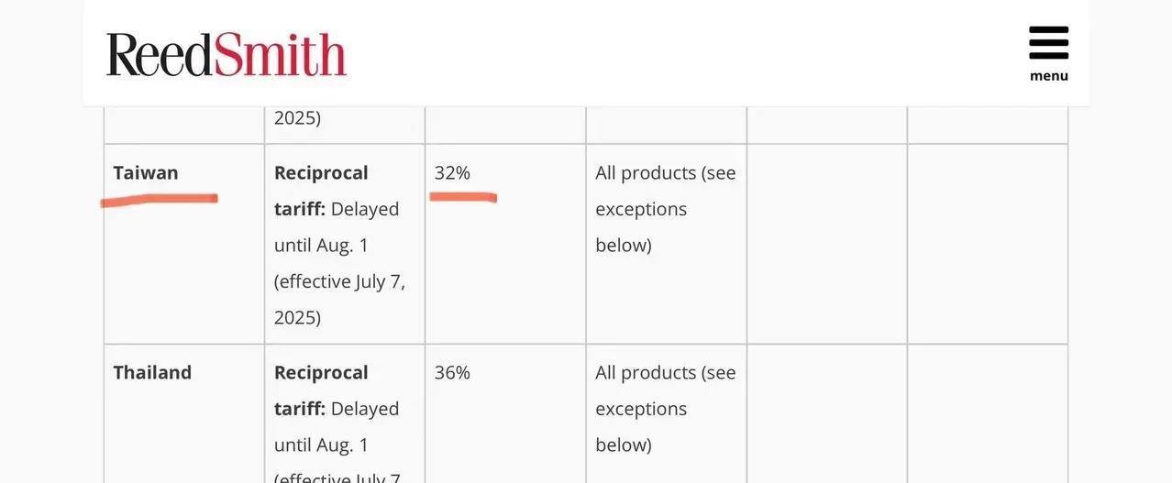This screenshot has width=1172, height=483.
Task: Click the ReedSmith logo
Action: [227, 54]
